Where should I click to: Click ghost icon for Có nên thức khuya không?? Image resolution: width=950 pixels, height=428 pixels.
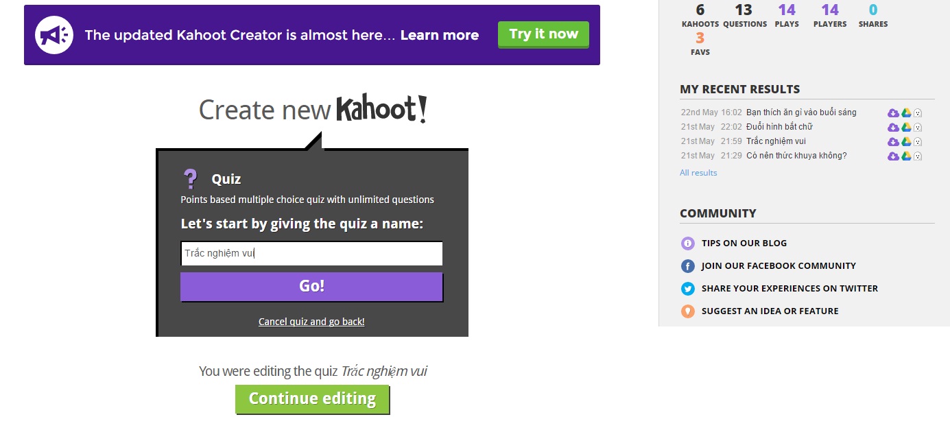pos(918,156)
